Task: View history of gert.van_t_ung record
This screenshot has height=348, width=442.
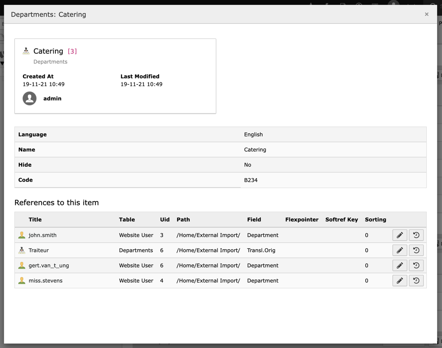Action: point(416,265)
